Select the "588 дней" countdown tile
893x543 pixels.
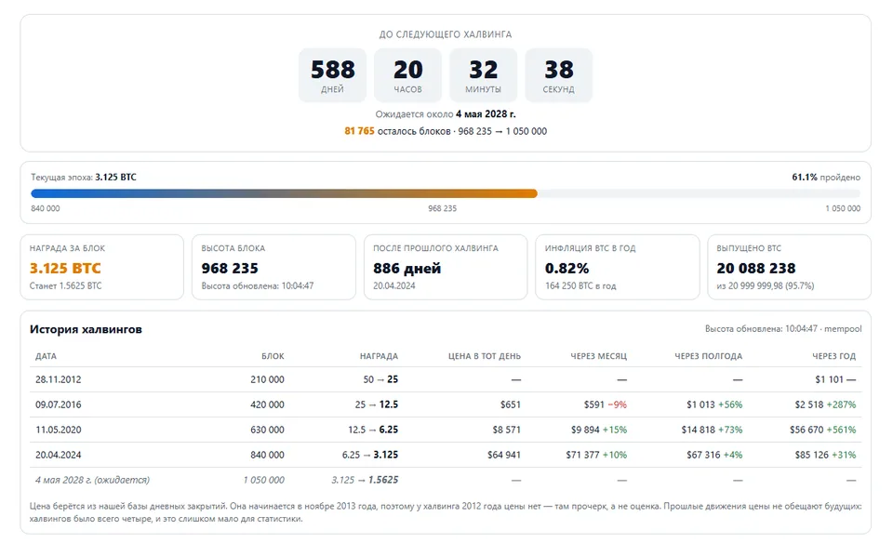(x=333, y=75)
